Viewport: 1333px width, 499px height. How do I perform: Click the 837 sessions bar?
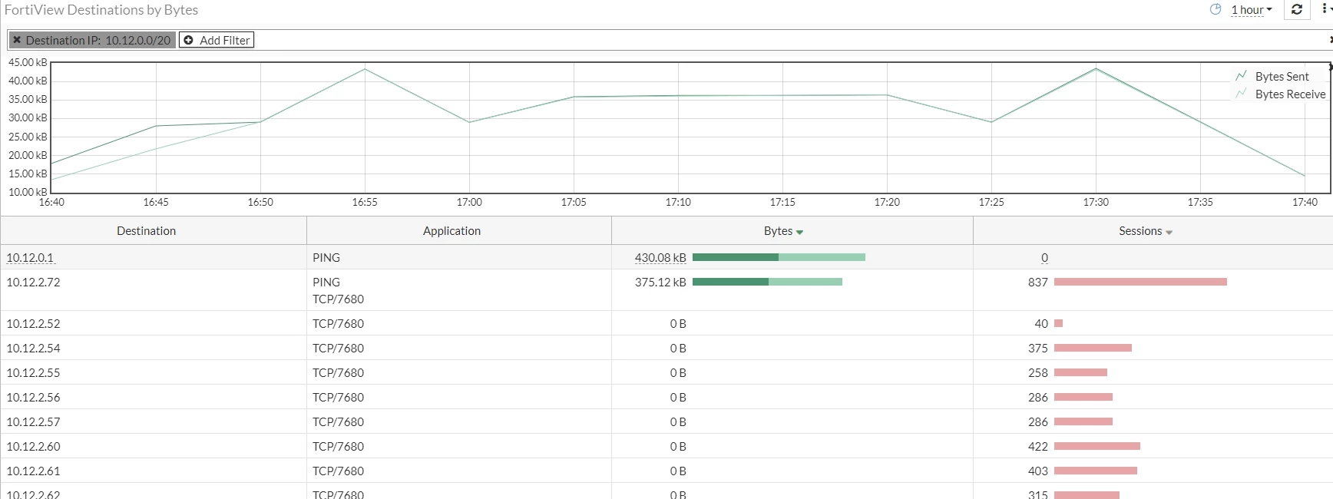pos(1140,282)
